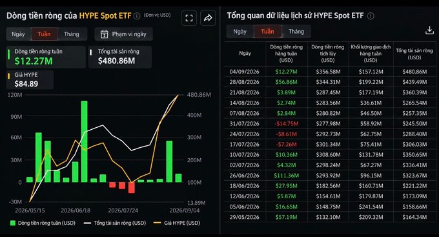Click date cell 31/07/2026
The height and width of the screenshot is (237, 439).
point(245,123)
